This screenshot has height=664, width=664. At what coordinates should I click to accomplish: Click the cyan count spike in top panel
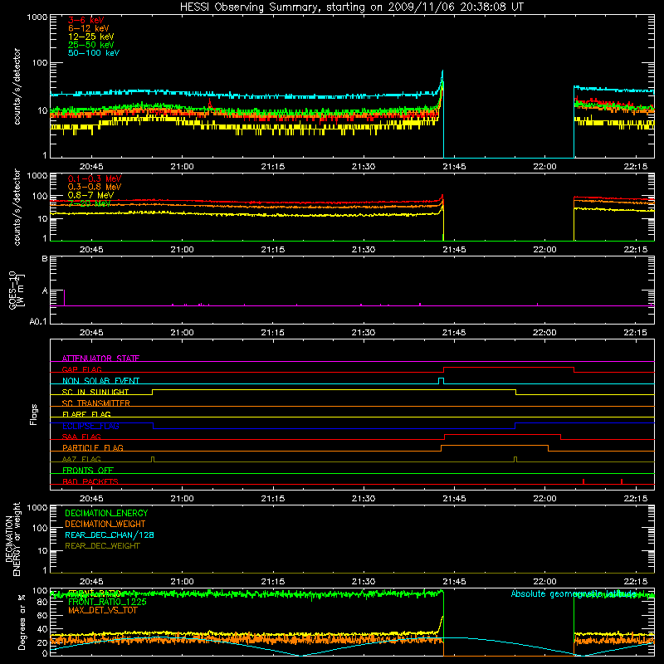click(442, 78)
